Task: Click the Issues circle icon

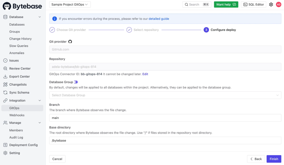Action: (x=5, y=61)
